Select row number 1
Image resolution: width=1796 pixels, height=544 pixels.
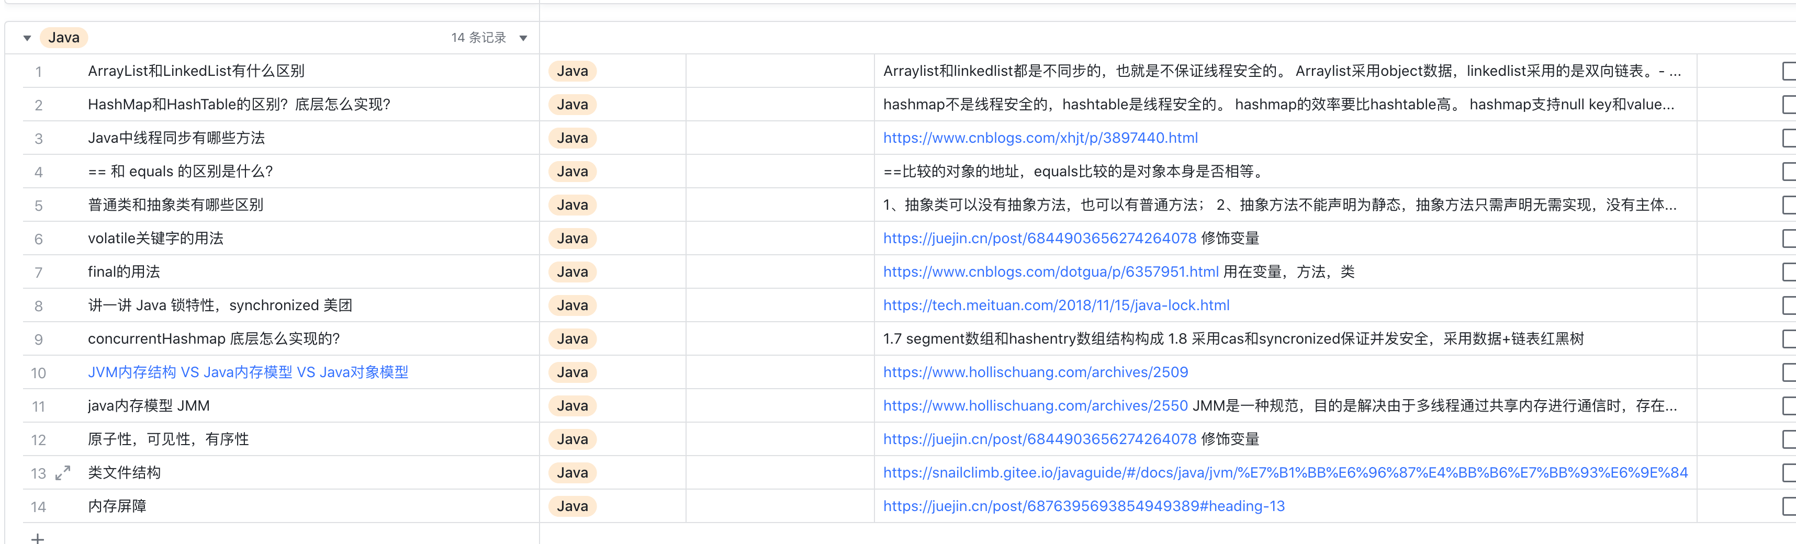click(x=38, y=72)
